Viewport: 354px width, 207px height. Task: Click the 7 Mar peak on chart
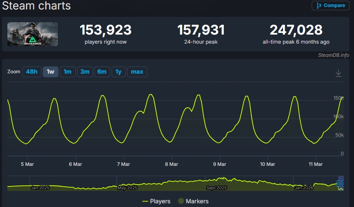click(151, 95)
